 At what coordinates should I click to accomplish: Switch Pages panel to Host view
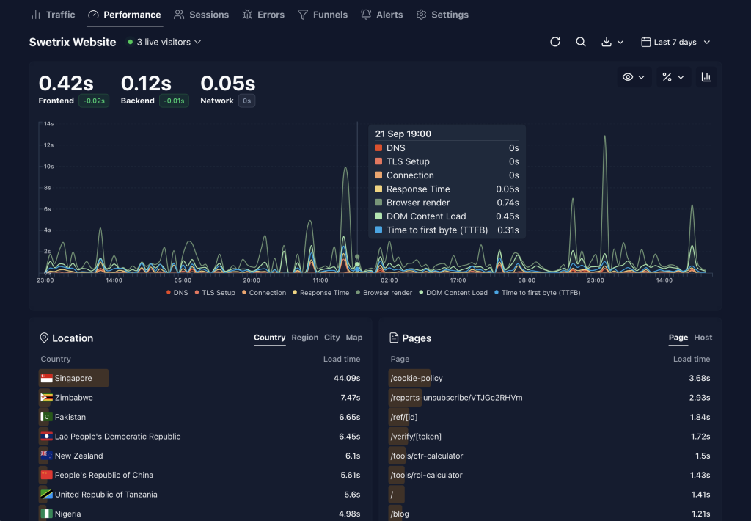pos(703,338)
